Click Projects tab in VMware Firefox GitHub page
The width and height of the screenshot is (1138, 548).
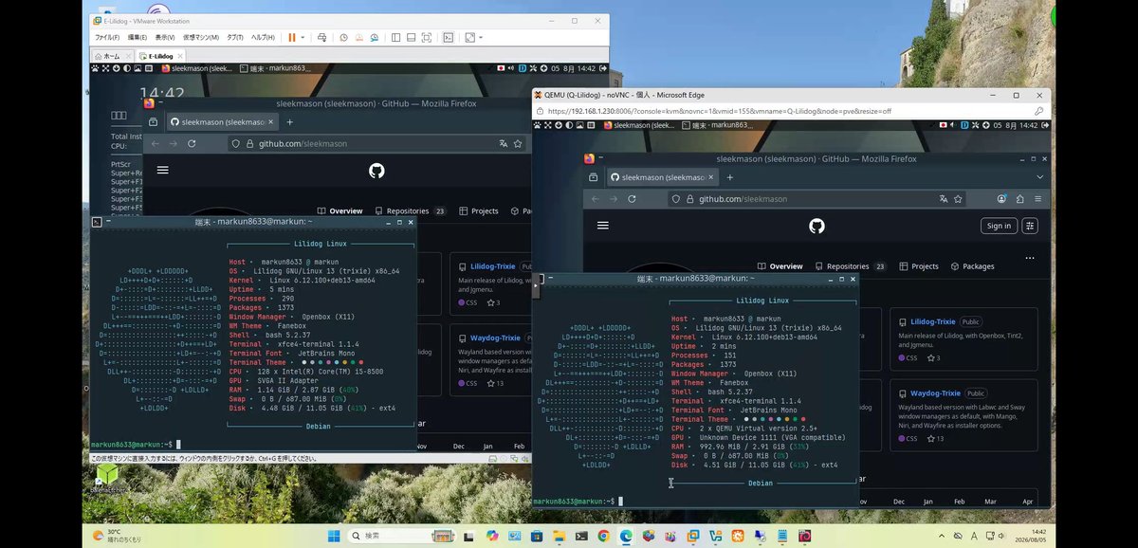pyautogui.click(x=479, y=211)
